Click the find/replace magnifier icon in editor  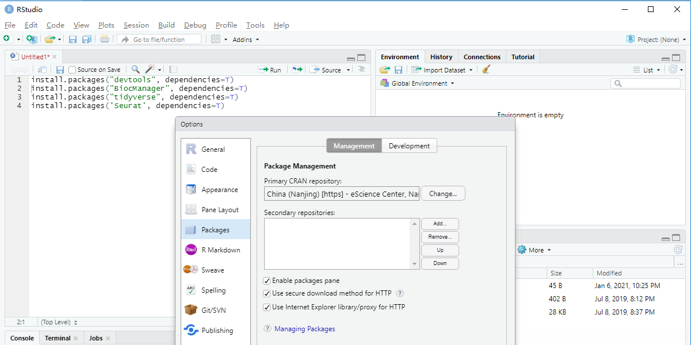[135, 70]
